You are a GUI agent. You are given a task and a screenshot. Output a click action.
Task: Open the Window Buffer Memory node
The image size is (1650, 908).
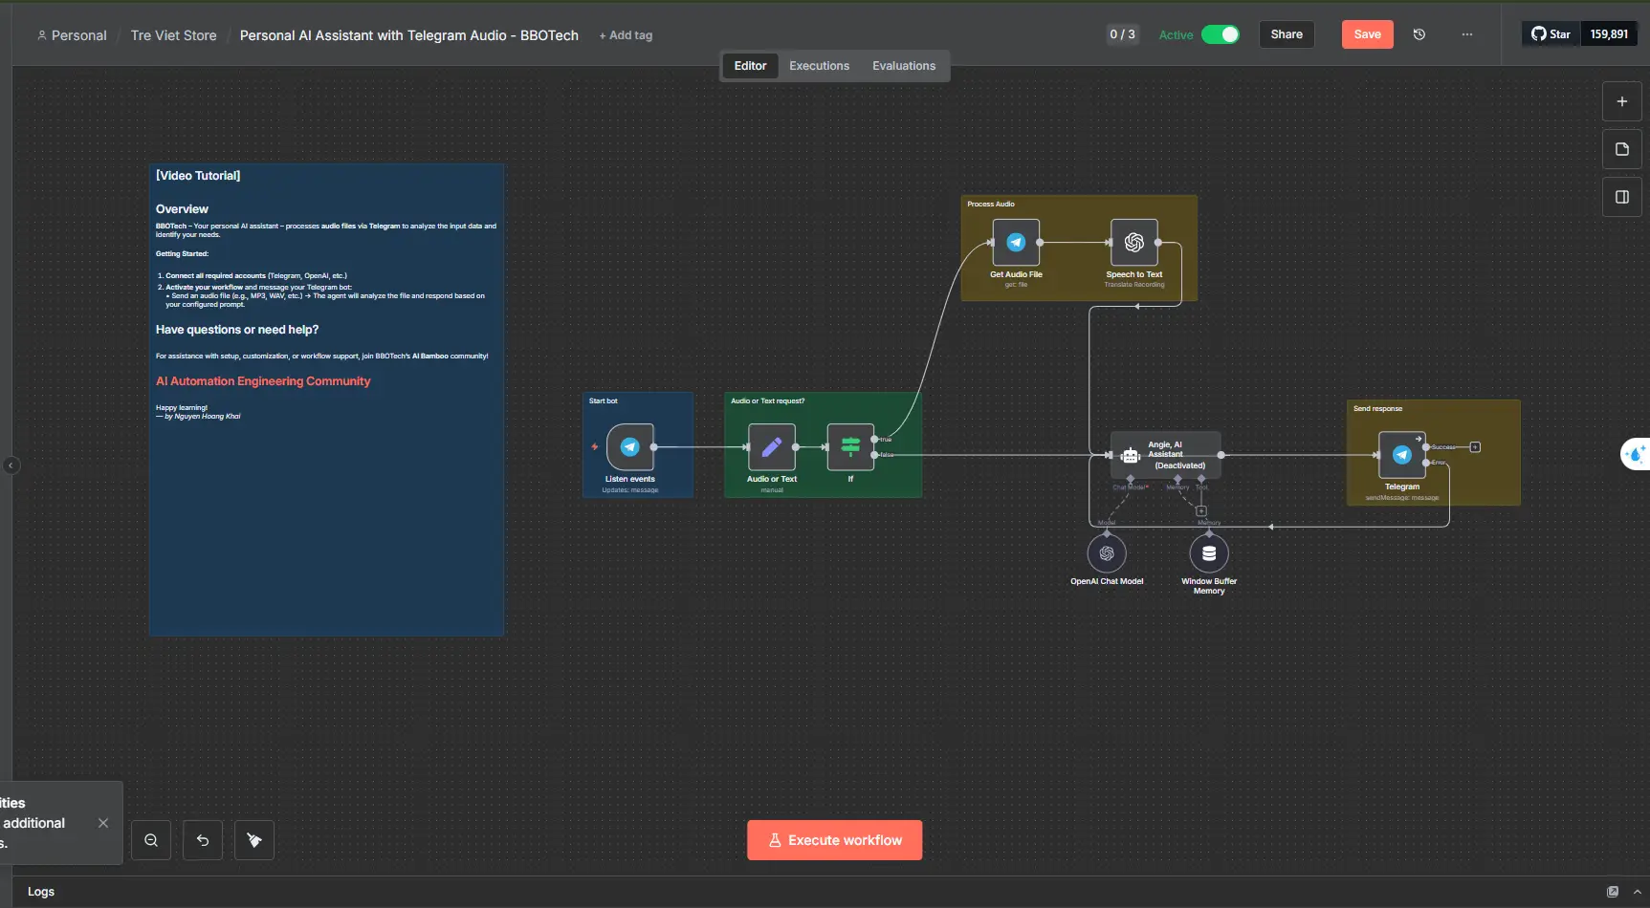coord(1208,553)
